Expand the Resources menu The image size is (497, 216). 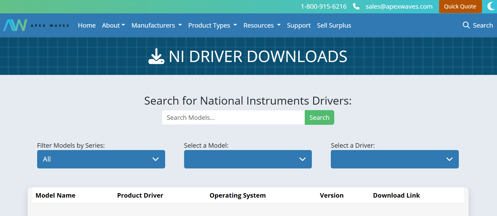pos(262,25)
